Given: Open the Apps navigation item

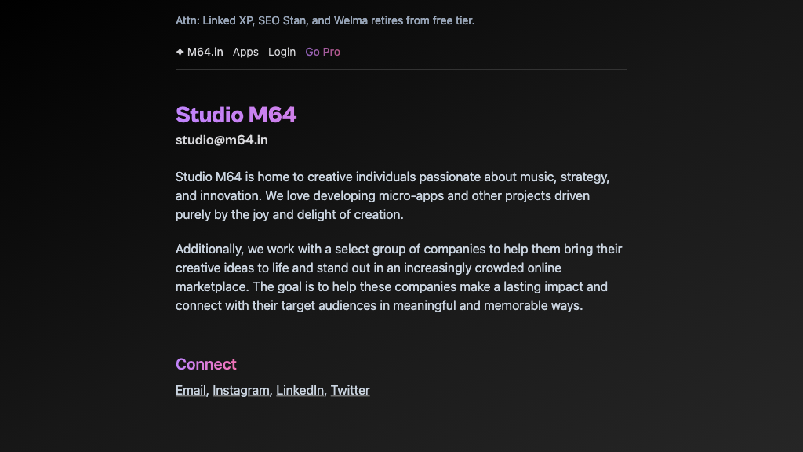Looking at the screenshot, I should (245, 53).
